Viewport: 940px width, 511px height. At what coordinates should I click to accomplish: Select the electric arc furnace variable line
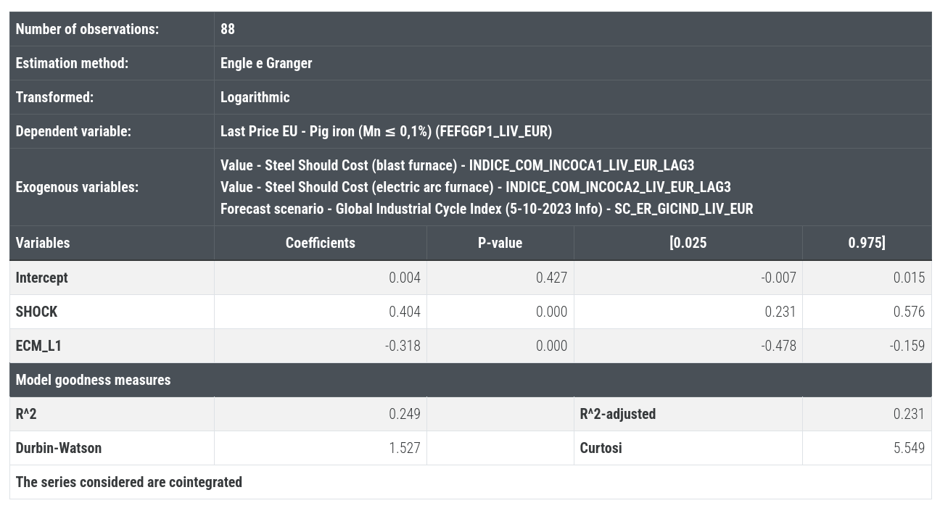[475, 187]
